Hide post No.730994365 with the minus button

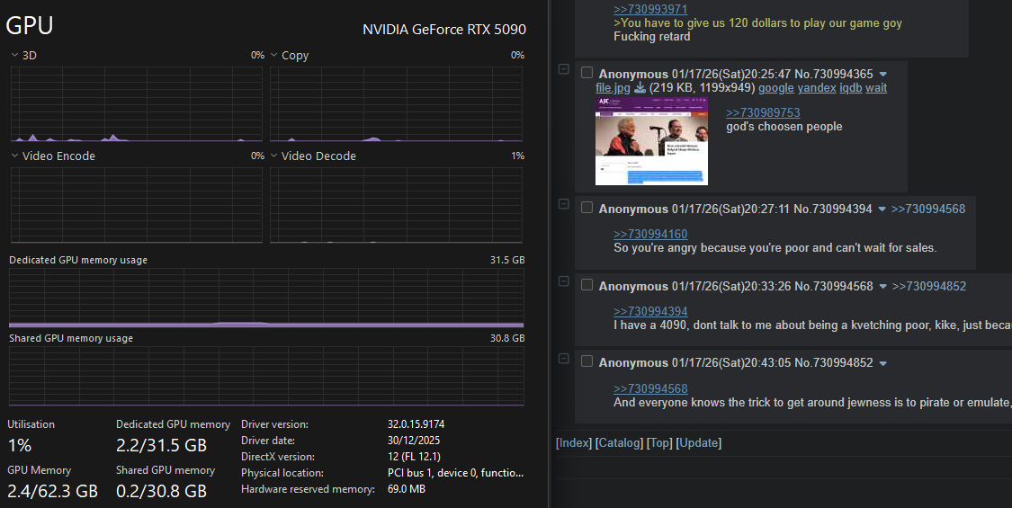563,69
